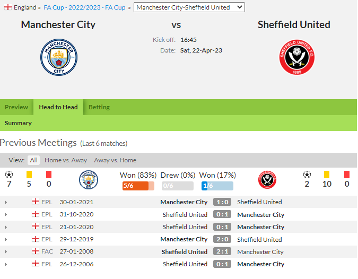This screenshot has width=358, height=279.
Task: Click Manchester City goals football icon
Action: pyautogui.click(x=9, y=175)
